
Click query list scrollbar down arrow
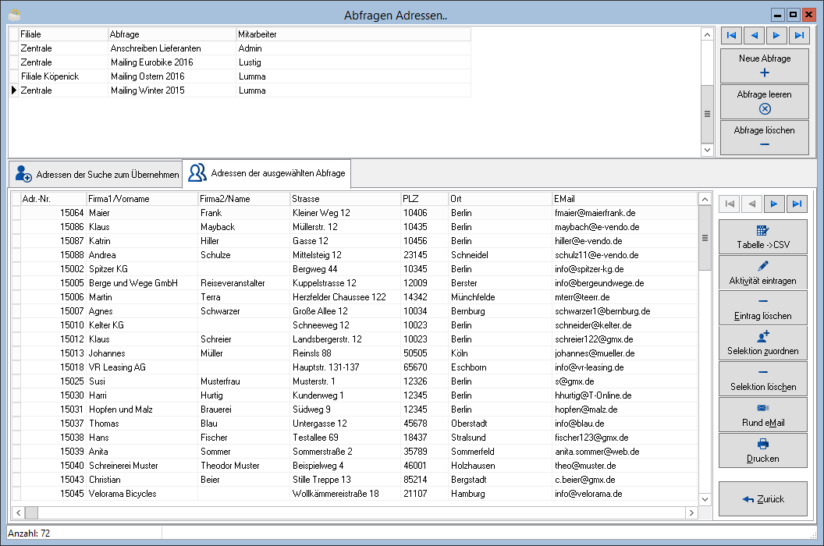pyautogui.click(x=707, y=150)
